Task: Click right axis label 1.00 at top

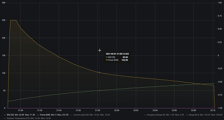Action: pos(220,3)
